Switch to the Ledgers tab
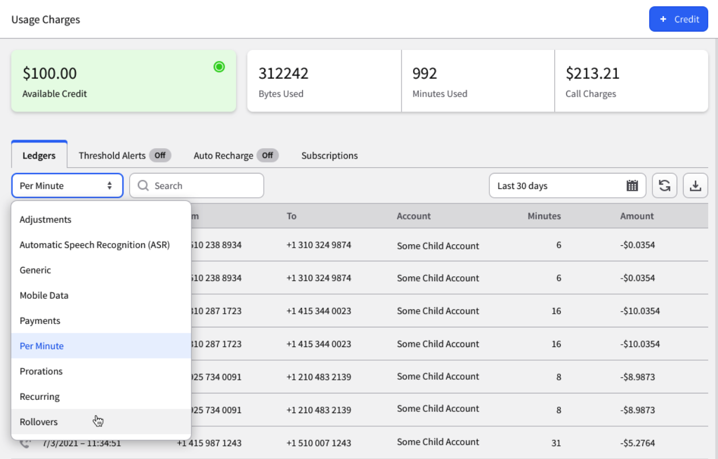The image size is (718, 459). [x=39, y=155]
